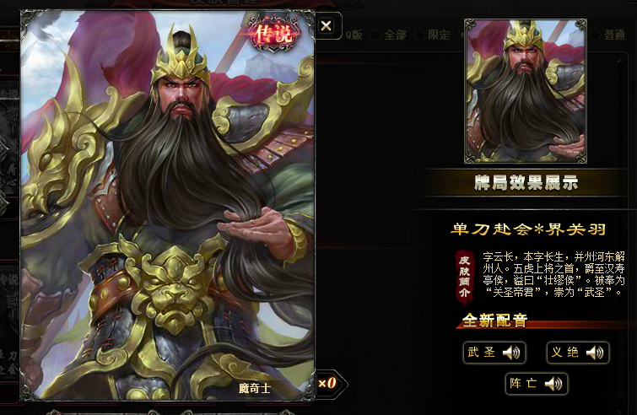Click the speaker icon beside 武圣
Screen dimensions: 637x415
click(x=511, y=353)
